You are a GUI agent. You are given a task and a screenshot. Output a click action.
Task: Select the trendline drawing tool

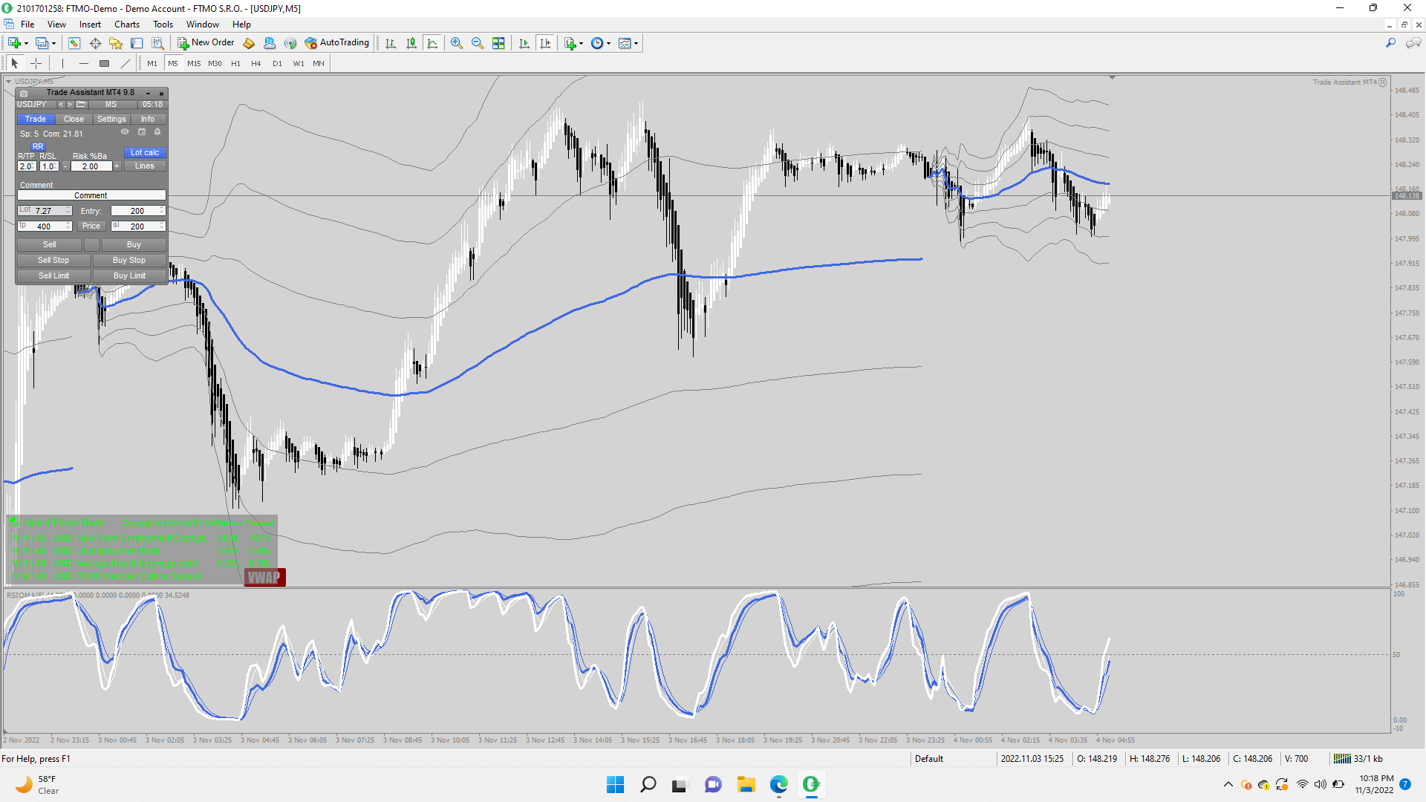pos(125,63)
